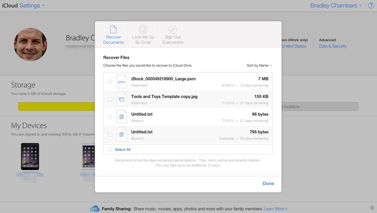Tick the checkbox for the 795 bytes Untitled.txt
This screenshot has height=213, width=377.
[110, 135]
